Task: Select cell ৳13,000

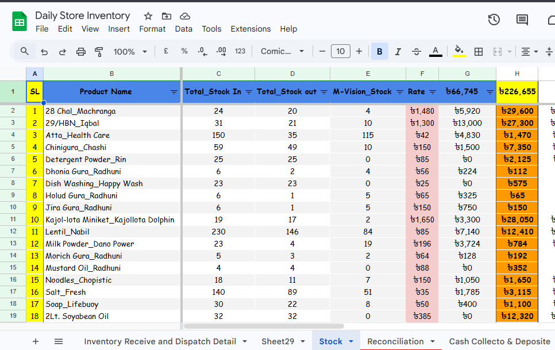Action: click(x=467, y=123)
